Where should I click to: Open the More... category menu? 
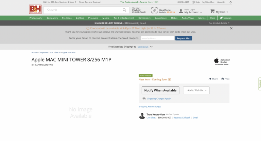(x=202, y=18)
